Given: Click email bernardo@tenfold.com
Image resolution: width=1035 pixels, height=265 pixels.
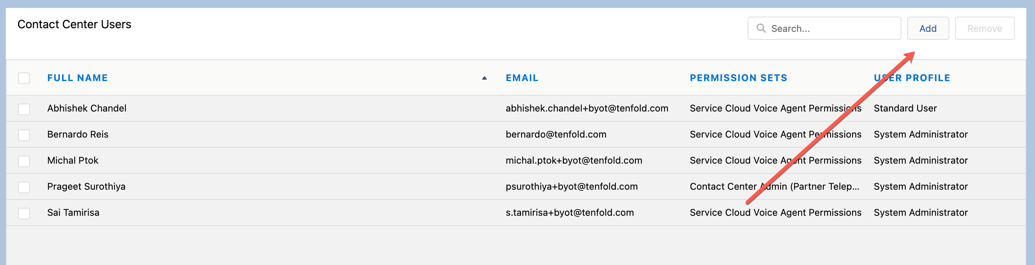Looking at the screenshot, I should 556,134.
